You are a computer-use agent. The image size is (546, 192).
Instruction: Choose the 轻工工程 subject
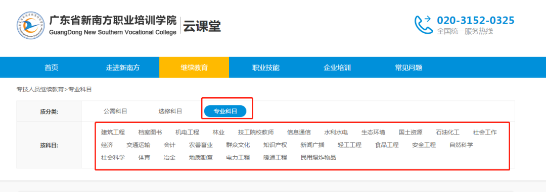[x=350, y=145]
